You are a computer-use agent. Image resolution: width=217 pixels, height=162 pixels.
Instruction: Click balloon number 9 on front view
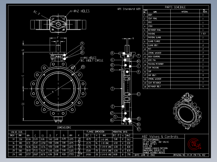click(82, 44)
